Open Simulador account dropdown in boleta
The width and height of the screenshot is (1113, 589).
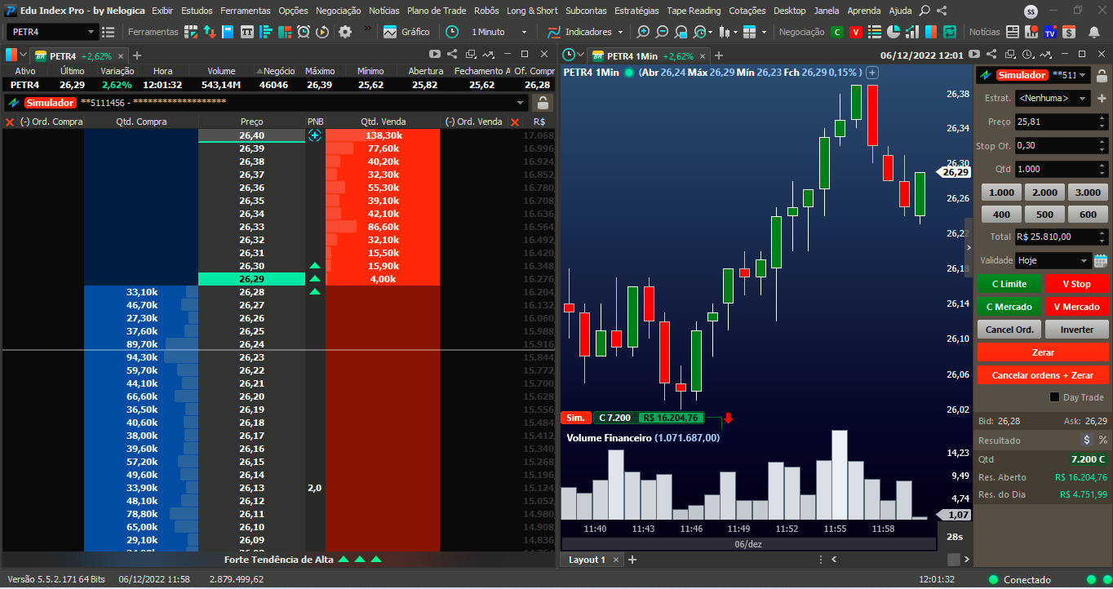click(x=1083, y=75)
